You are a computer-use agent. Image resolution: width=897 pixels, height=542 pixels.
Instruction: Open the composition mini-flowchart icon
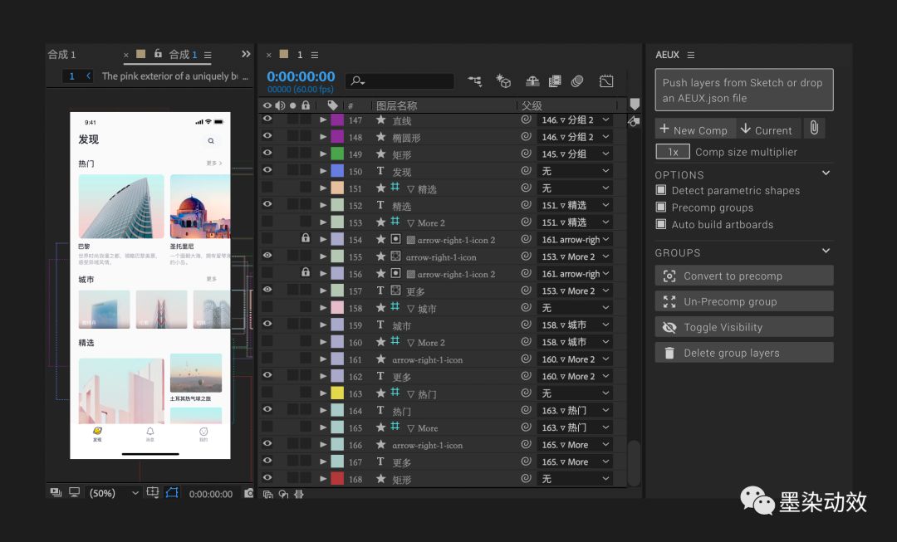(x=474, y=81)
